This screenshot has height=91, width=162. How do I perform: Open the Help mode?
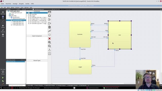coord(3,35)
